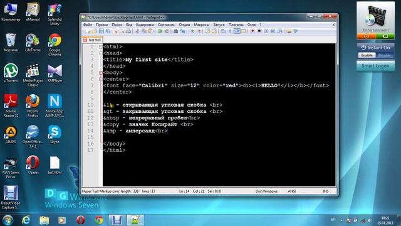Click line 9 empty row in editor
This screenshot has height=226, width=401.
pyautogui.click(x=219, y=99)
